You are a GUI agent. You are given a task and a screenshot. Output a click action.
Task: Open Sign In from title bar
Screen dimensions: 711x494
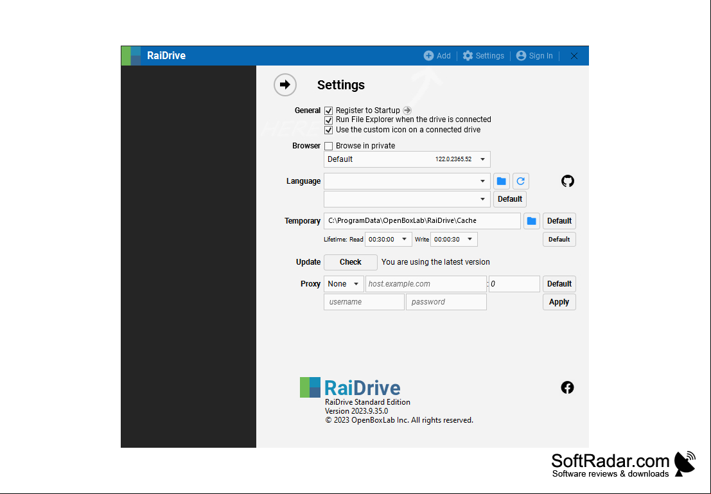point(534,56)
